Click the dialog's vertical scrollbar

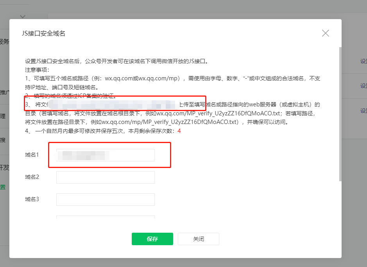coord(340,113)
